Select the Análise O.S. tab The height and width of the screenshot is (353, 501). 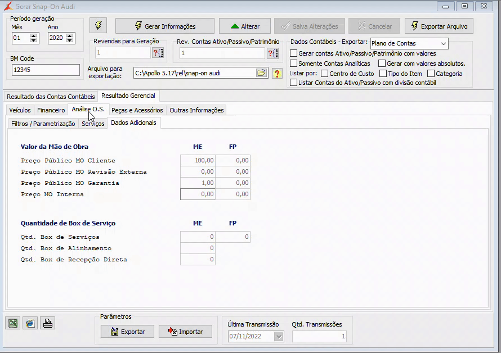(88, 109)
